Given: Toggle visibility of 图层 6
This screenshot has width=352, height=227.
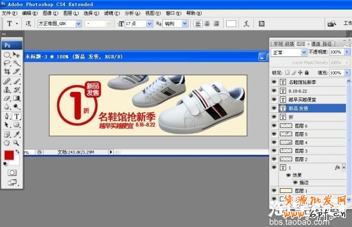Looking at the screenshot, I should pos(274,125).
